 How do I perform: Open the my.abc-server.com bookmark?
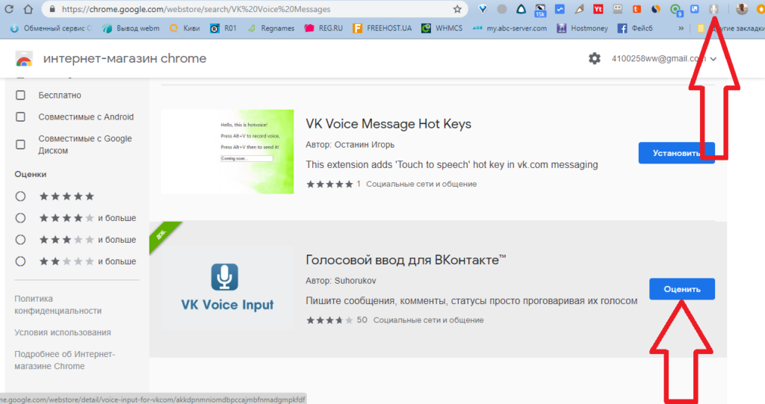pyautogui.click(x=510, y=28)
